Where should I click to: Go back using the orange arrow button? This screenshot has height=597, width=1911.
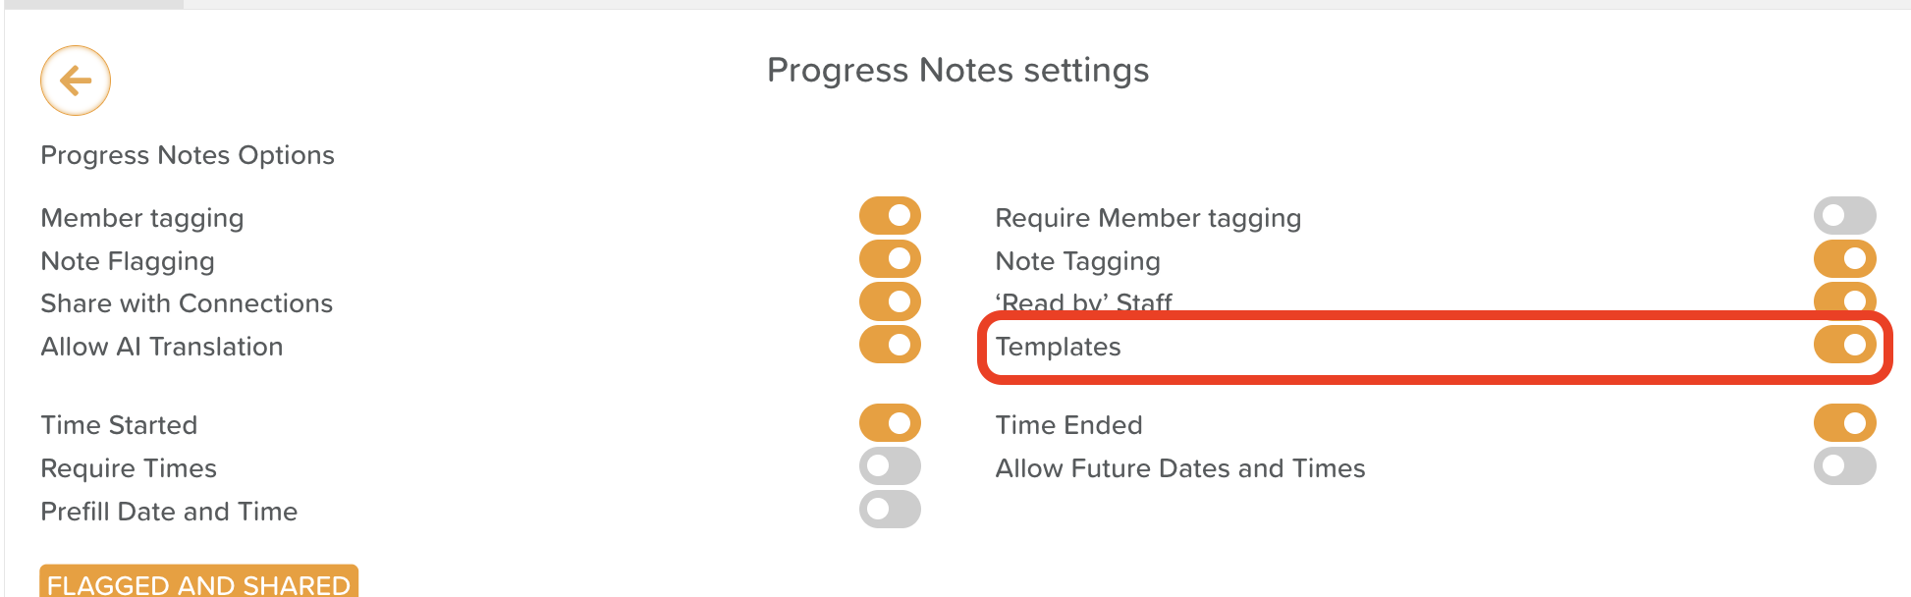(76, 81)
